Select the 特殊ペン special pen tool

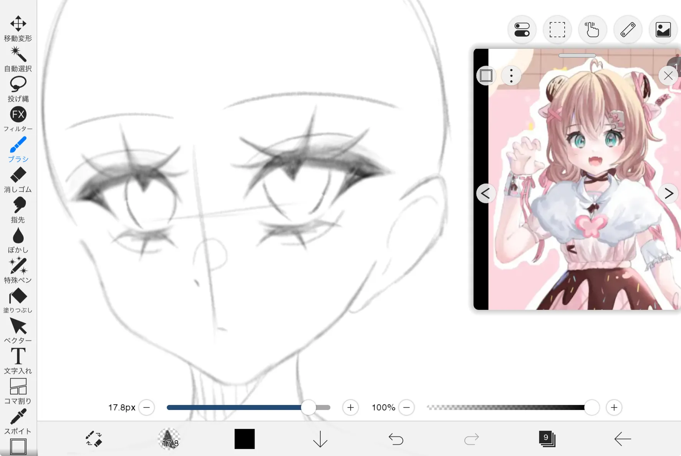pos(18,270)
